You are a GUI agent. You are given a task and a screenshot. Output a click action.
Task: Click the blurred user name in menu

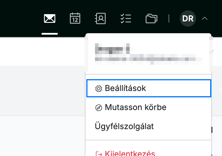(112, 49)
